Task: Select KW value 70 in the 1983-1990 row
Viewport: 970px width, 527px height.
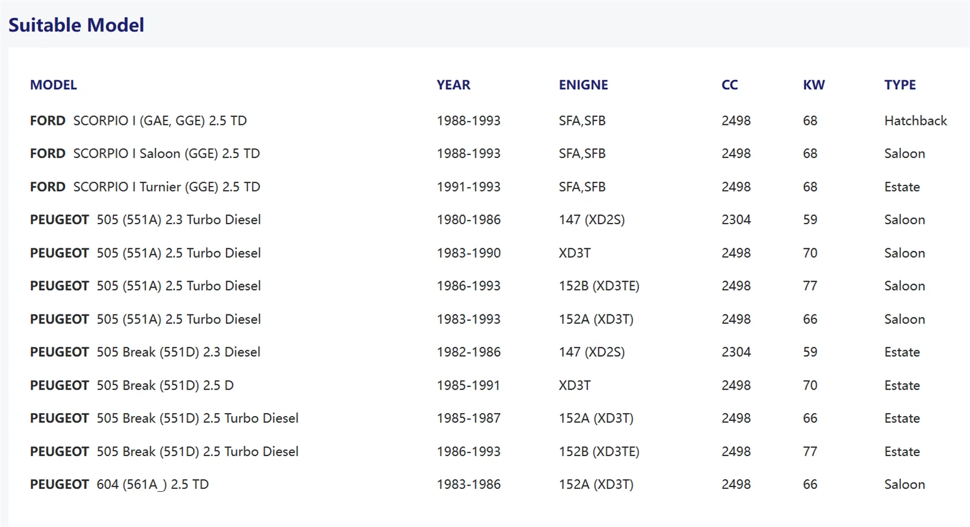Action: (x=810, y=253)
